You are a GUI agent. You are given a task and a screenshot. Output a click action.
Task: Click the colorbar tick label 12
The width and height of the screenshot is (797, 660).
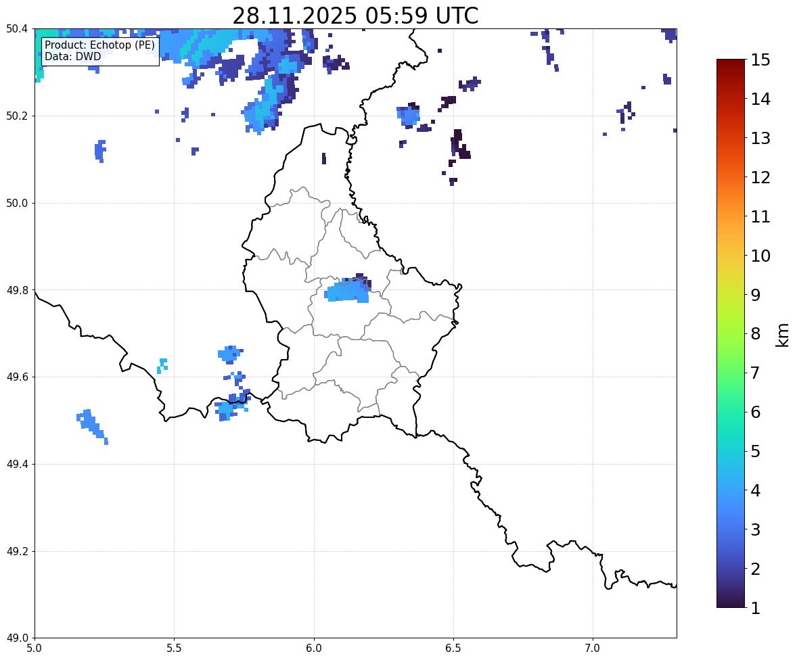[x=760, y=177]
